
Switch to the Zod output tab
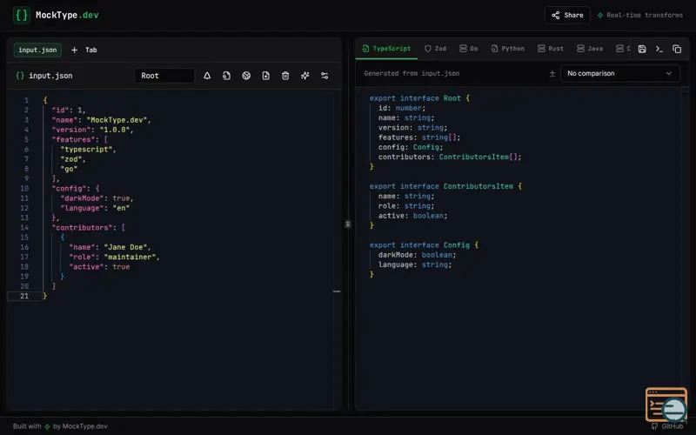coord(436,49)
